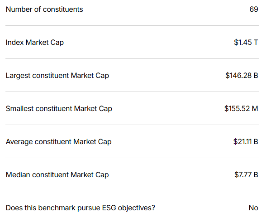Viewport: 271px width, 218px height.
Task: Click the Largest constituent Market Cap label
Action: point(57,76)
